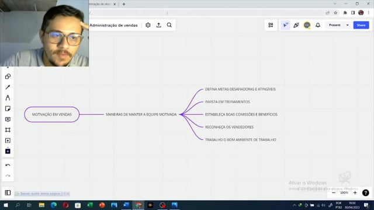Select the shapes tool in left toolbar
Image resolution: width=374 pixels, height=210 pixels.
[x=8, y=76]
